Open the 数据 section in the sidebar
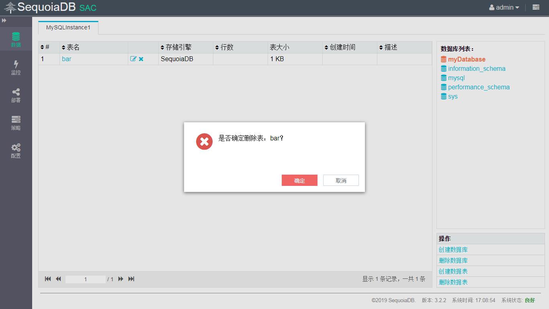Viewport: 549px width, 309px height. point(16,39)
